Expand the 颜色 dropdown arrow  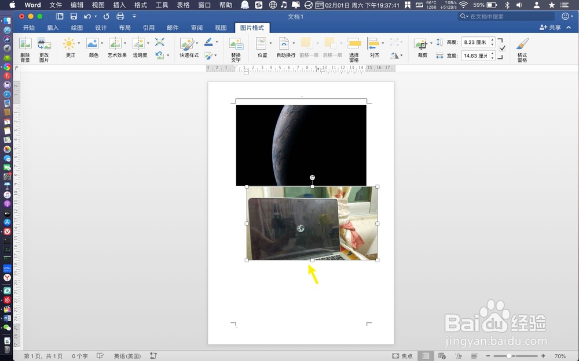101,43
